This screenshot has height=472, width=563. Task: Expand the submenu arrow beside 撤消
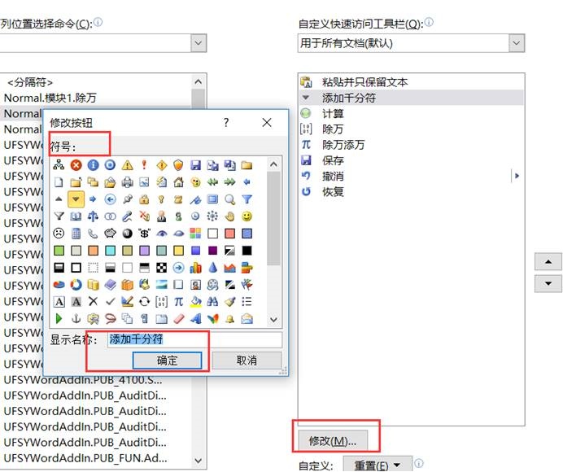pos(517,176)
